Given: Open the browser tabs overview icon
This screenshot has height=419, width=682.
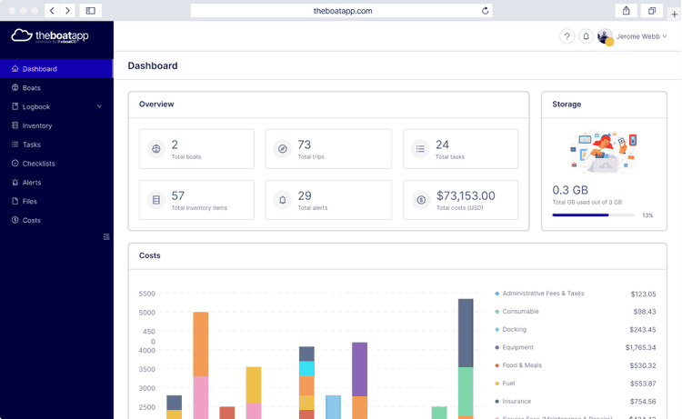Looking at the screenshot, I should 652,11.
